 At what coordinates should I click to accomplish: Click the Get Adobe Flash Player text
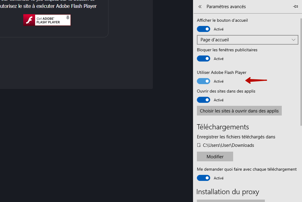[x=49, y=20]
